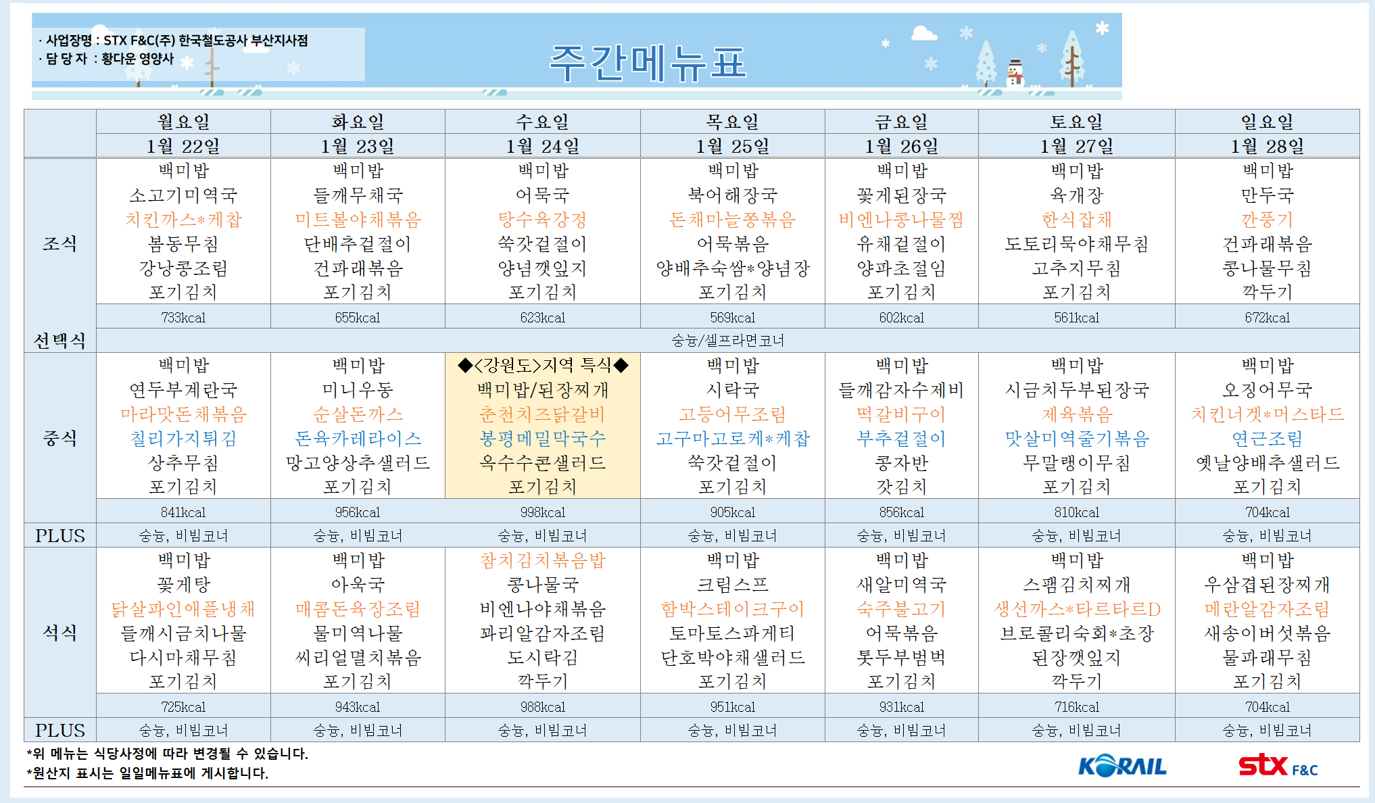Click the 733kcal Monday breakfast calorie cell
Viewport: 1375px width, 803px height.
click(x=183, y=318)
